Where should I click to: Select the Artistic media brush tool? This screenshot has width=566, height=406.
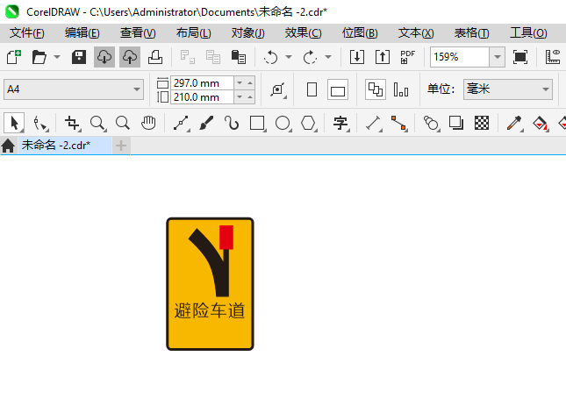pyautogui.click(x=206, y=124)
